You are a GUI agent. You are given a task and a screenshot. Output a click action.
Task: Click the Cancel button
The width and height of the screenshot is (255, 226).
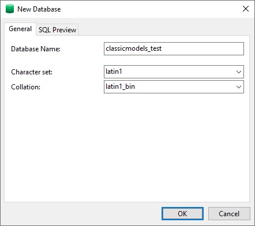pos(229,213)
